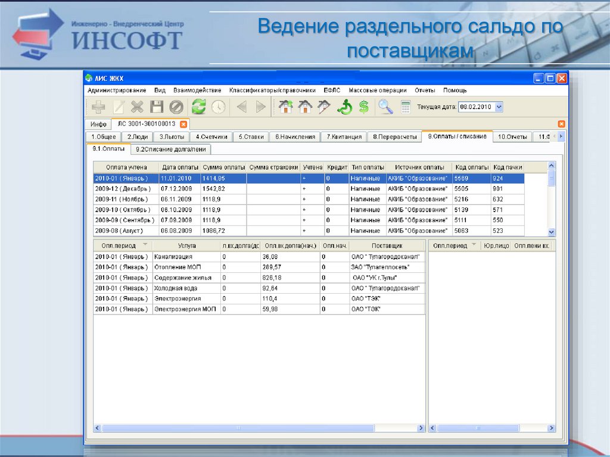Open the Отчеты menu
The height and width of the screenshot is (457, 610).
point(425,91)
